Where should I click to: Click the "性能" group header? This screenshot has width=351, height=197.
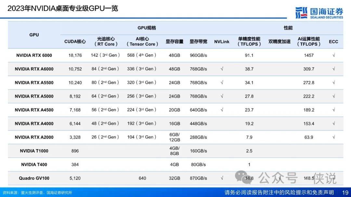coord(288,28)
